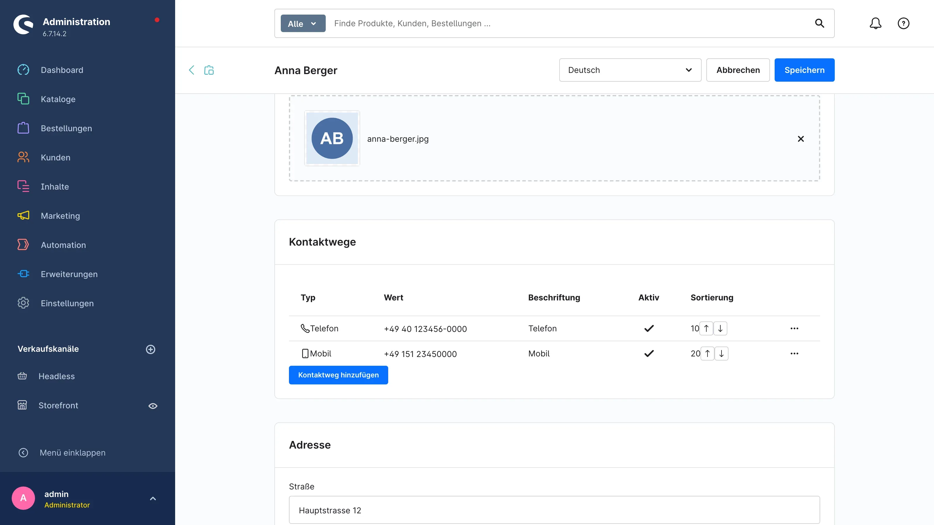This screenshot has width=934, height=525.
Task: Click the admin avatar circle
Action: [x=23, y=498]
